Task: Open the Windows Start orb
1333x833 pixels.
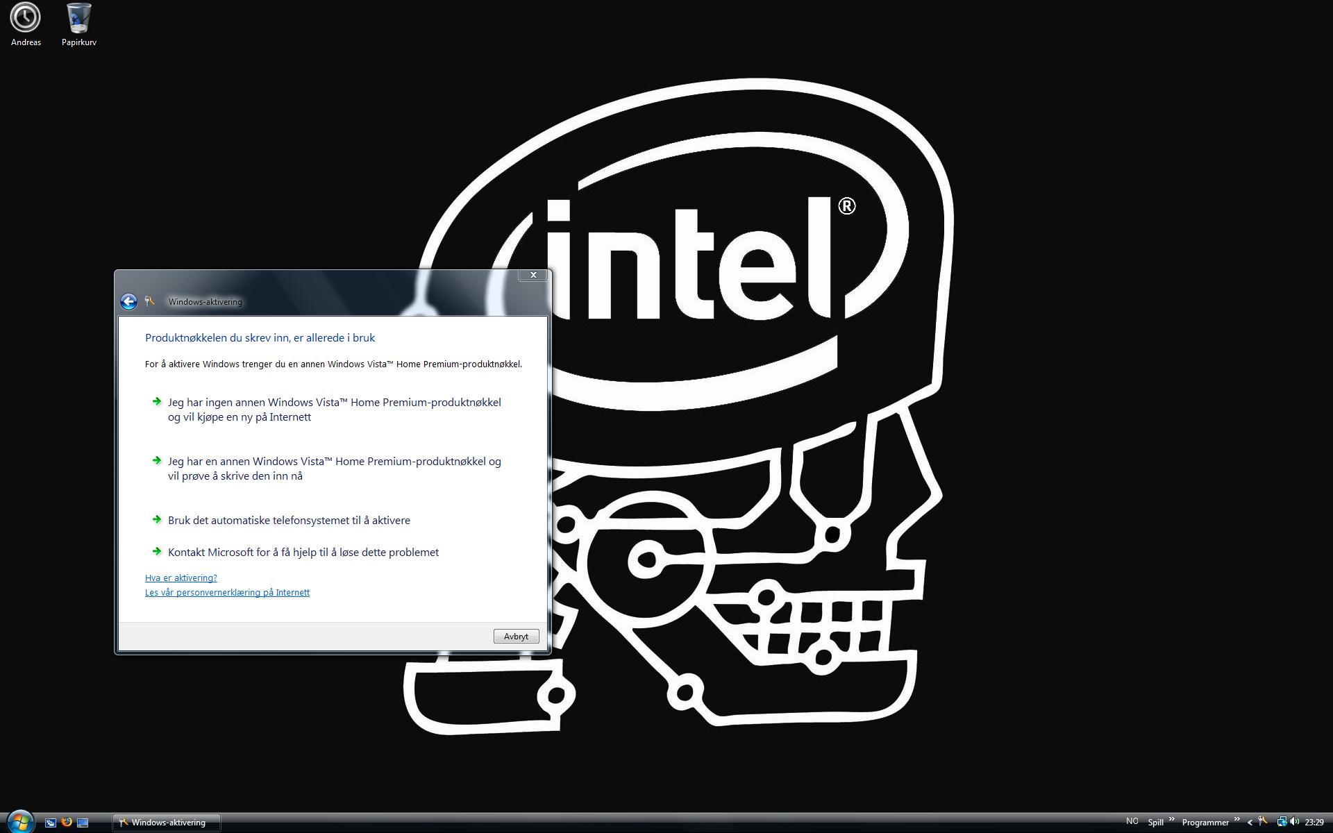Action: tap(20, 822)
